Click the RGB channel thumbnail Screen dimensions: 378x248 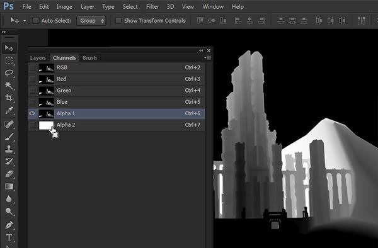pos(46,68)
